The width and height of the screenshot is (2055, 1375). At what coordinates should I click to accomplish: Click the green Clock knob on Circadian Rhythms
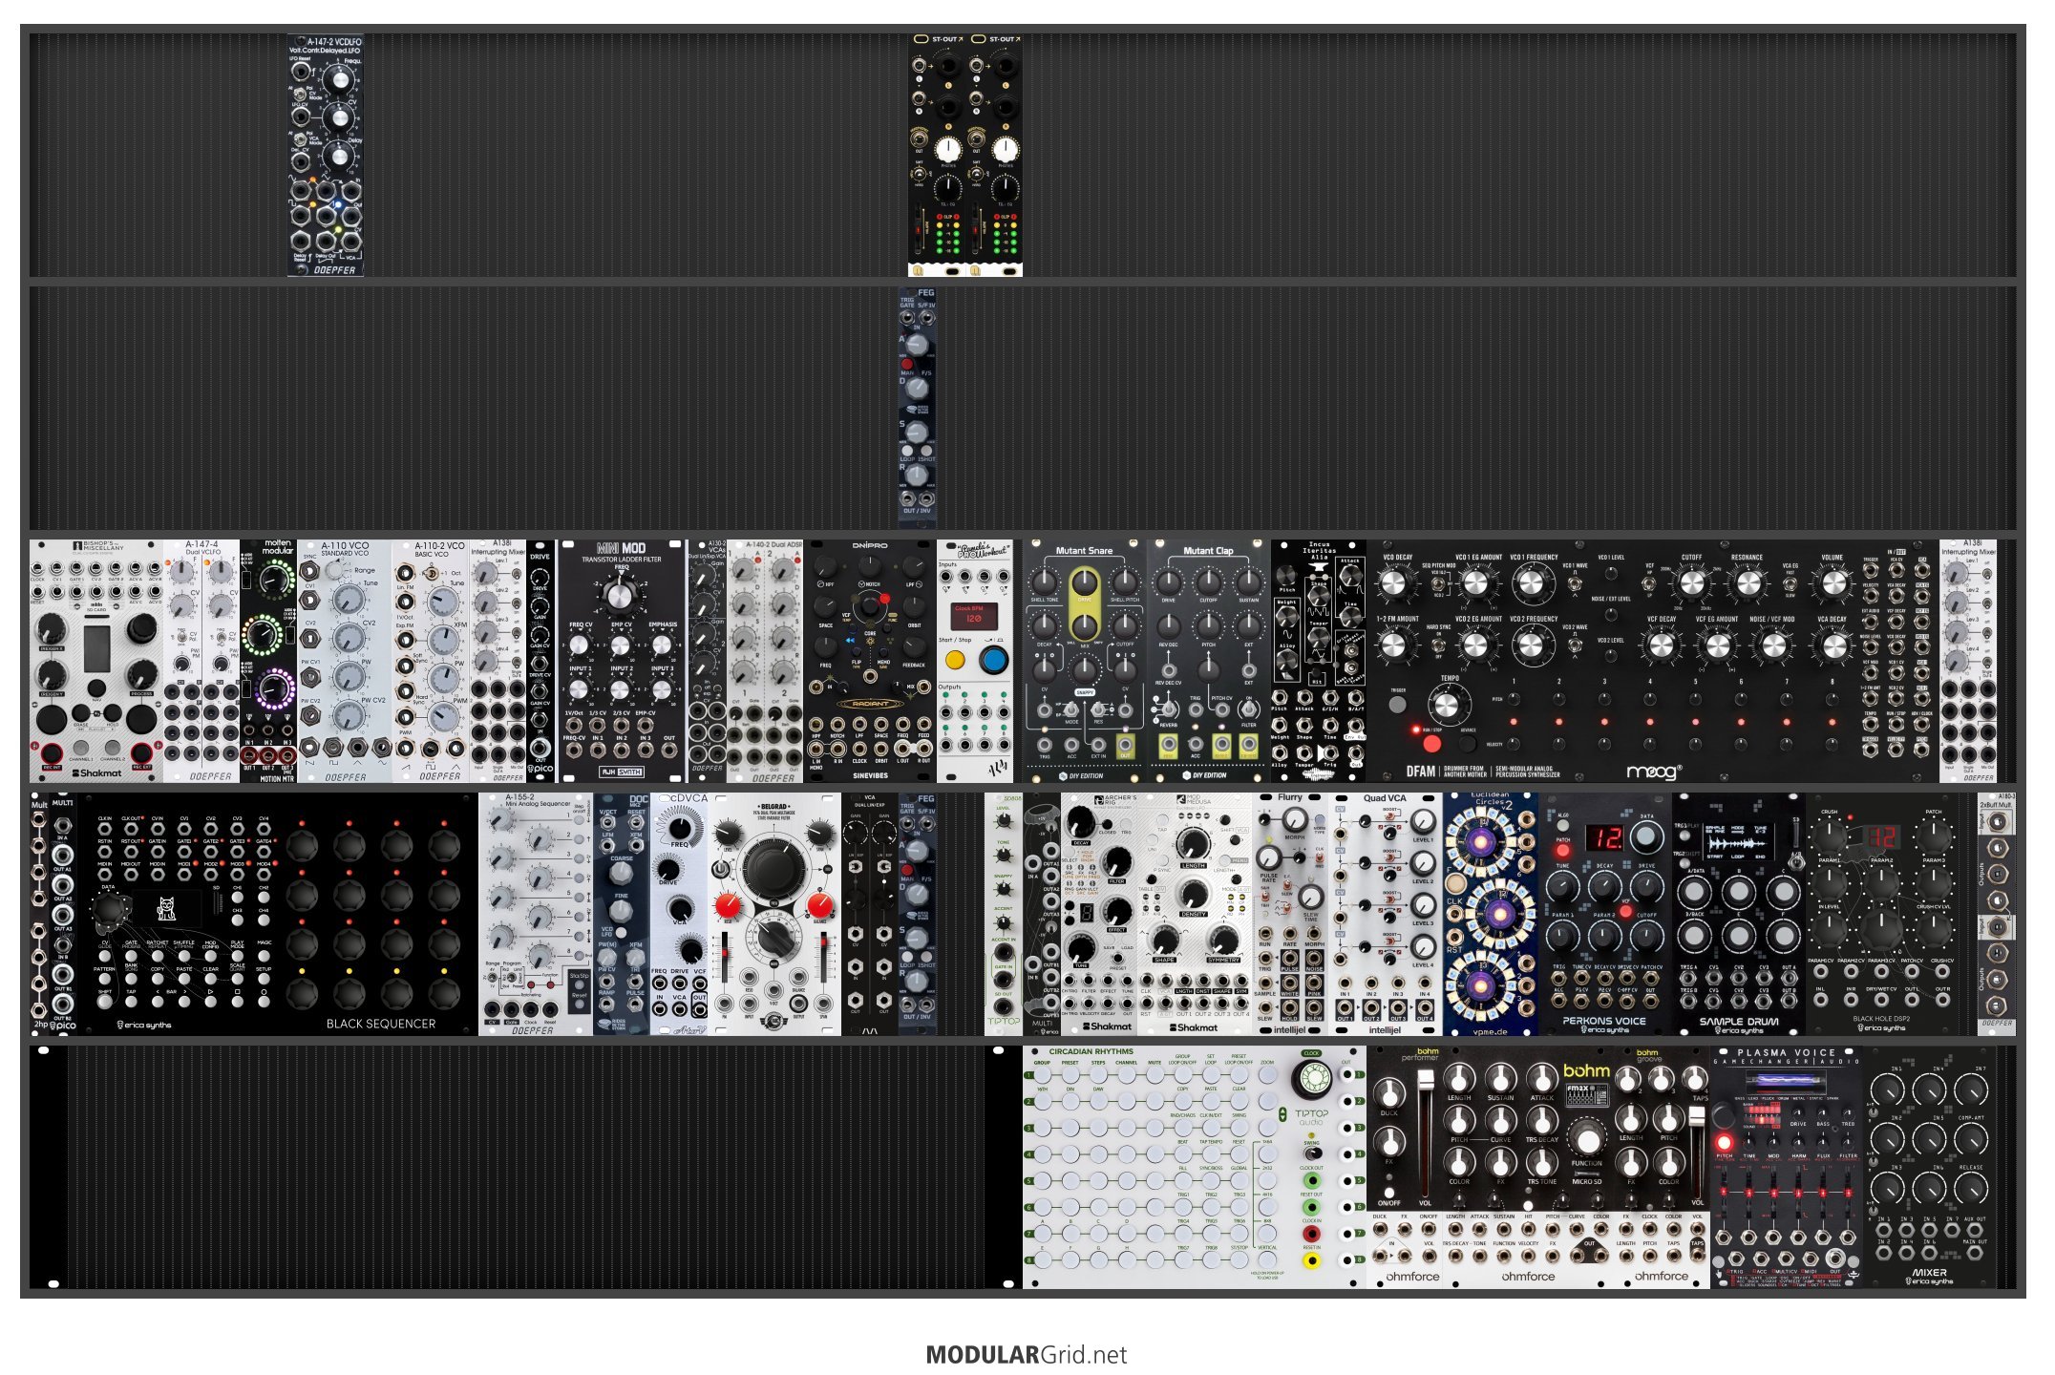pos(1312,1079)
